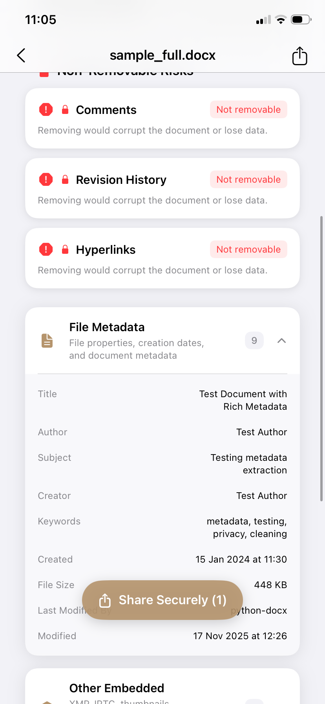Tap the Not removable badge on Revision History
325x704 pixels.
248,180
